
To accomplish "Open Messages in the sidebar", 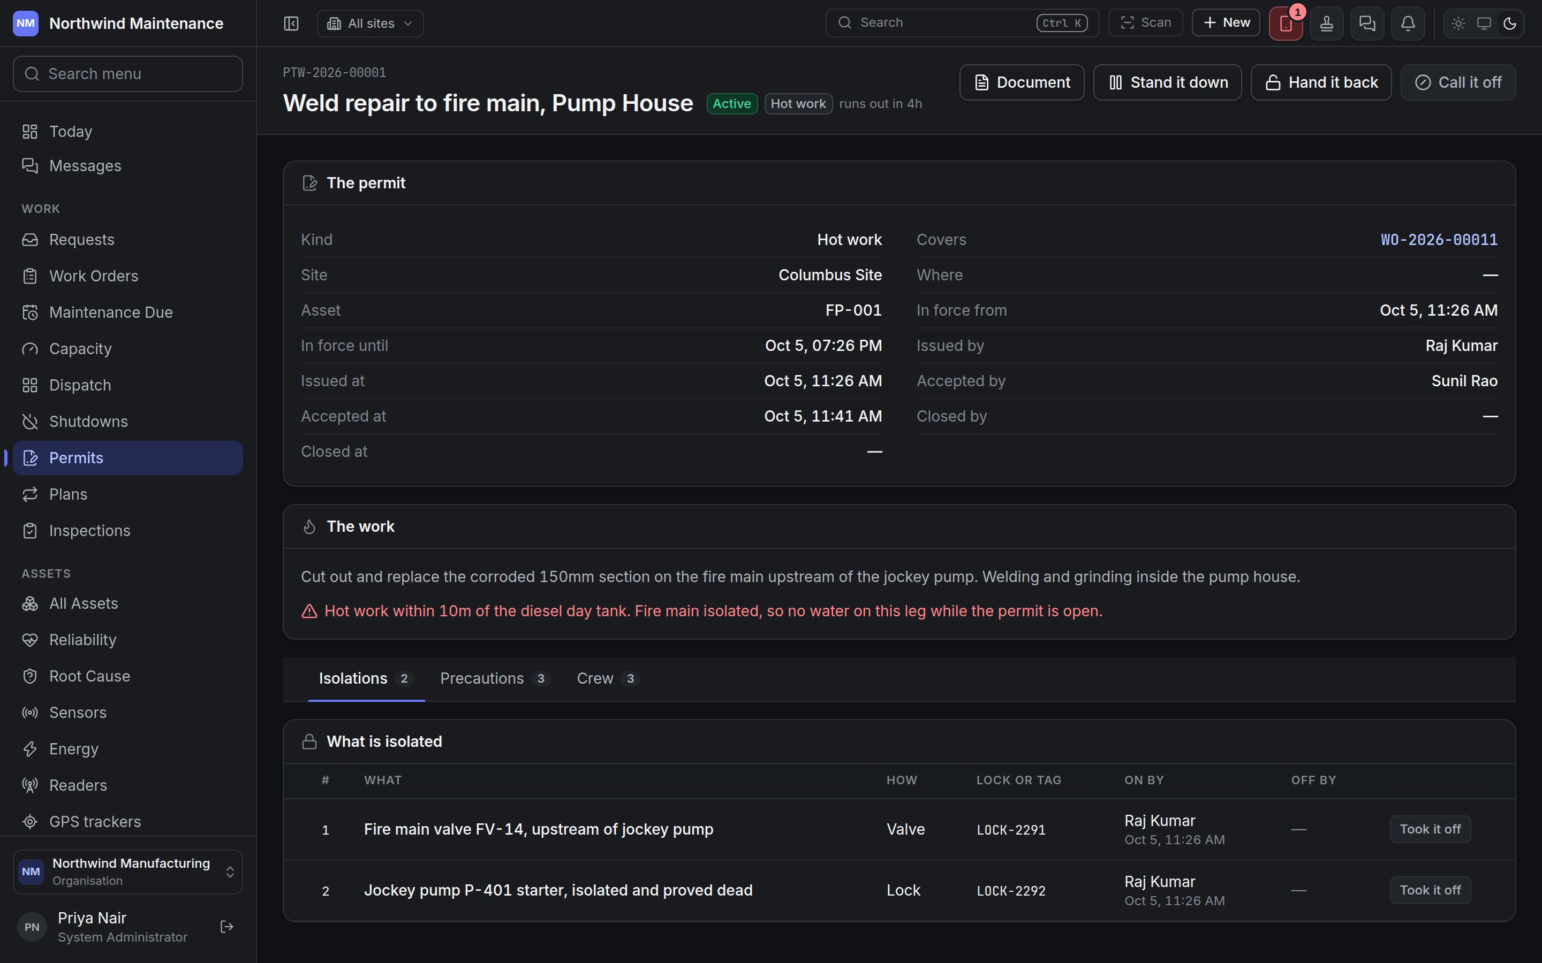I will tap(127, 166).
